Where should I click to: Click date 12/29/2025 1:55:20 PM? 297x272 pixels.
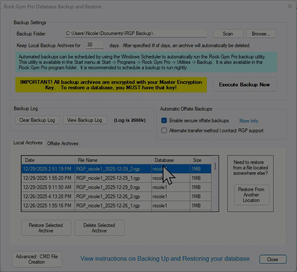tap(47, 178)
